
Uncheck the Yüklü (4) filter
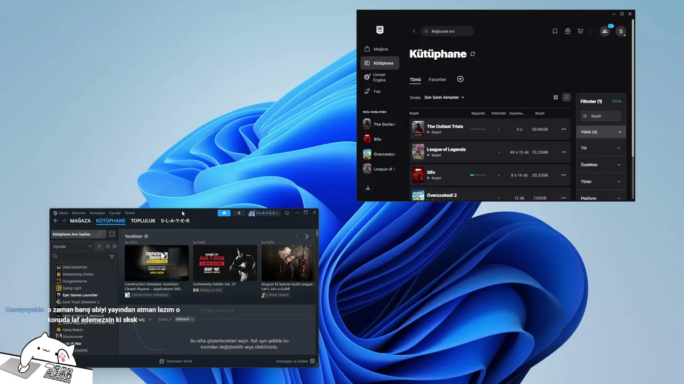pyautogui.click(x=601, y=132)
